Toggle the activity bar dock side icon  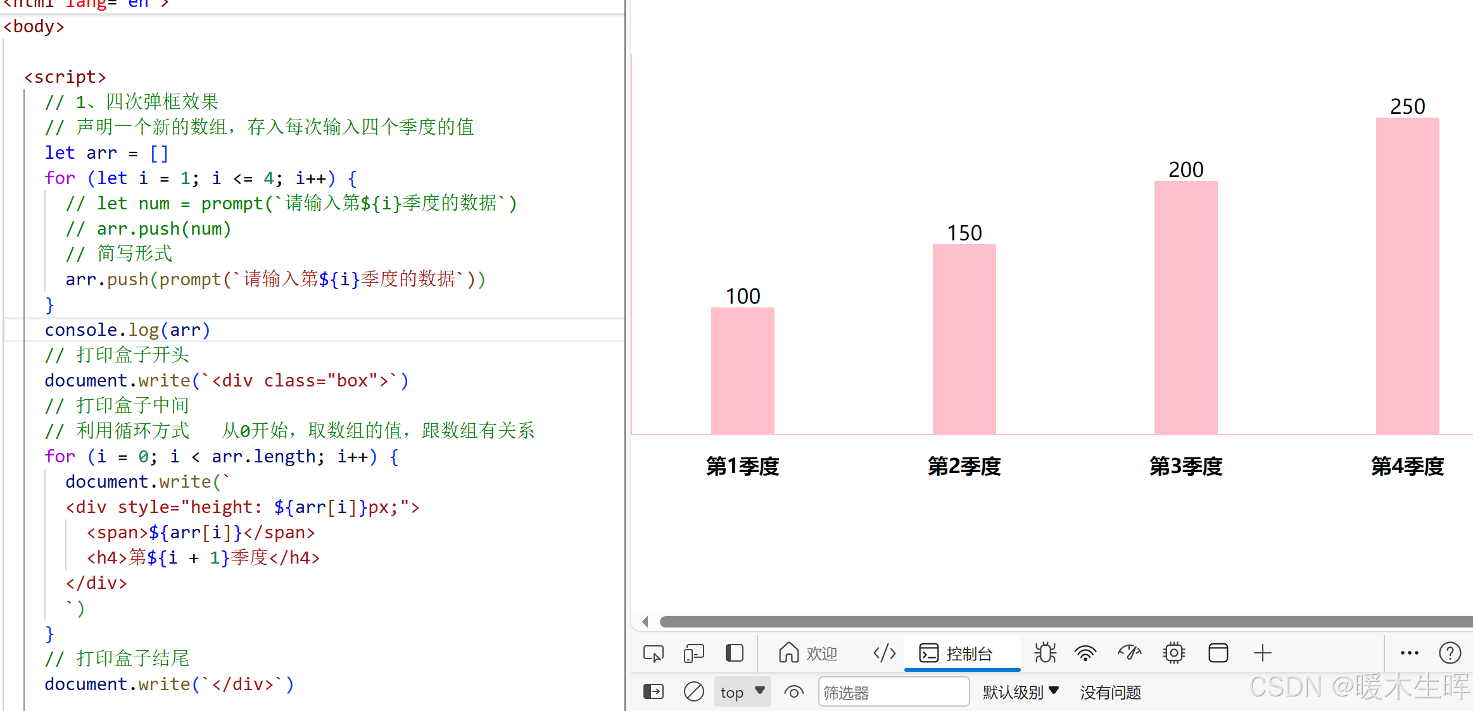(734, 653)
